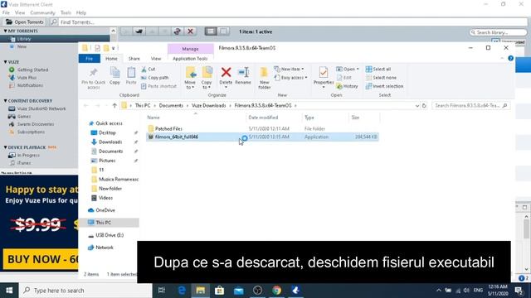Collapse the DEVICE PLAYBACK section in Vuze
This screenshot has height=298, width=531.
coord(6,147)
